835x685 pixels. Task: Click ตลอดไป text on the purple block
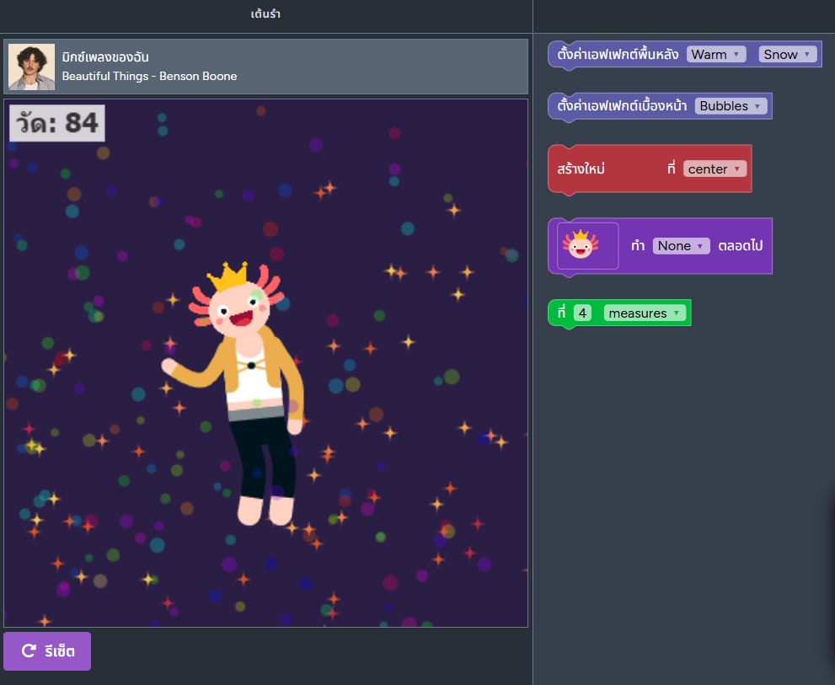click(740, 246)
